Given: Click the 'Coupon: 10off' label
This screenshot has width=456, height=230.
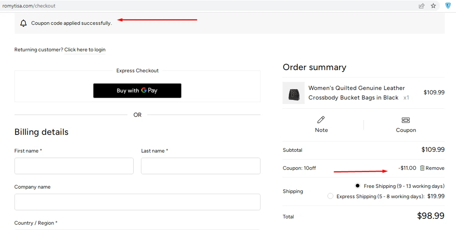Looking at the screenshot, I should [299, 168].
